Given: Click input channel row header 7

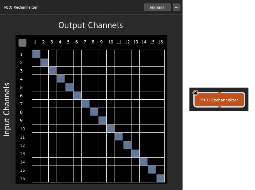Looking at the screenshot, I should coord(21,104).
